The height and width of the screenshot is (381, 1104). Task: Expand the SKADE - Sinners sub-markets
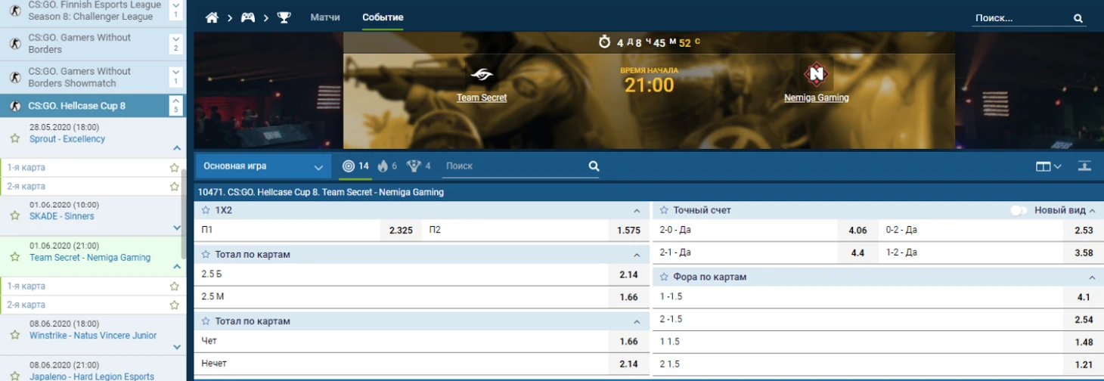pos(177,228)
